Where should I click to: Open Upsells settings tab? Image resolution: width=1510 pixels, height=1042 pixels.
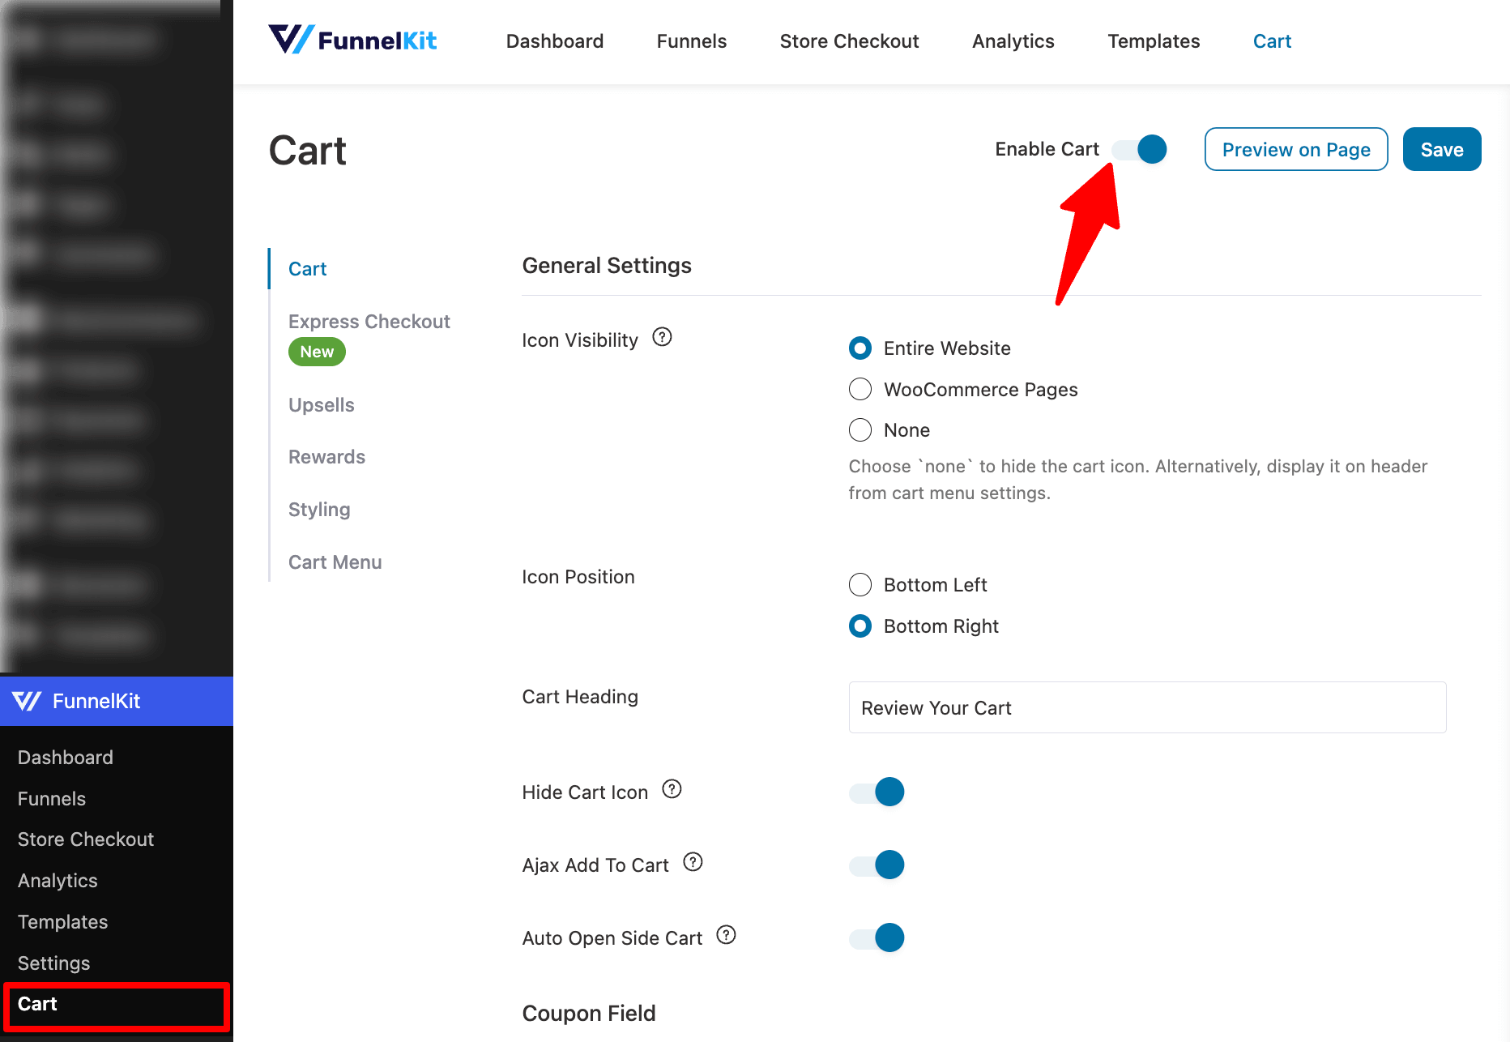coord(322,405)
